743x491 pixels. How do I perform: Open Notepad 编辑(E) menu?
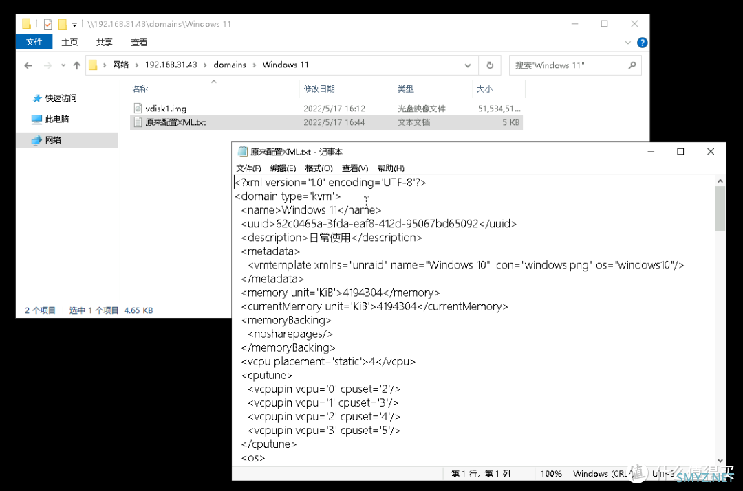(283, 168)
